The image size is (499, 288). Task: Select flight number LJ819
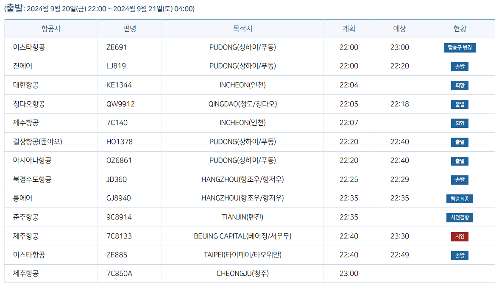pos(116,66)
